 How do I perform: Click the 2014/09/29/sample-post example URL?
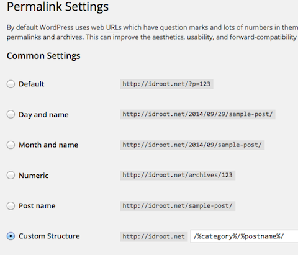coord(197,114)
